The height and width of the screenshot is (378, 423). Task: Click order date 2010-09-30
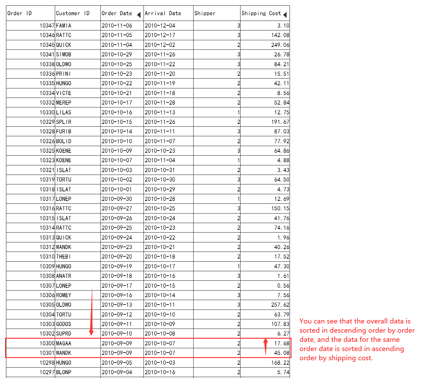click(122, 199)
